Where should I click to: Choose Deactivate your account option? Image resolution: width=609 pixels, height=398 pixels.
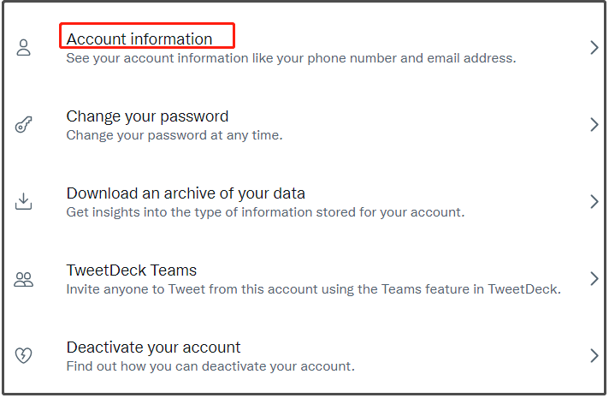(153, 348)
